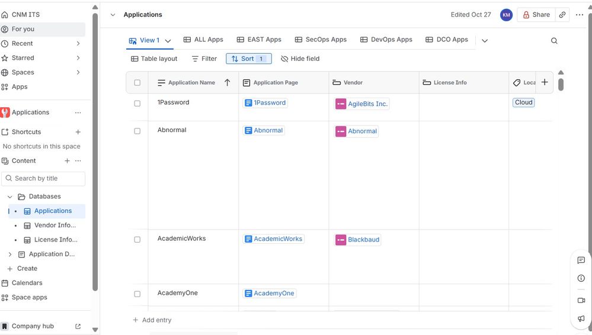592x335 pixels.
Task: Collapse the Databases folder
Action: coord(10,197)
